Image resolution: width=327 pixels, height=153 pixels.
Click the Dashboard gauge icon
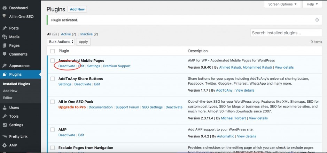[x=5, y=8]
